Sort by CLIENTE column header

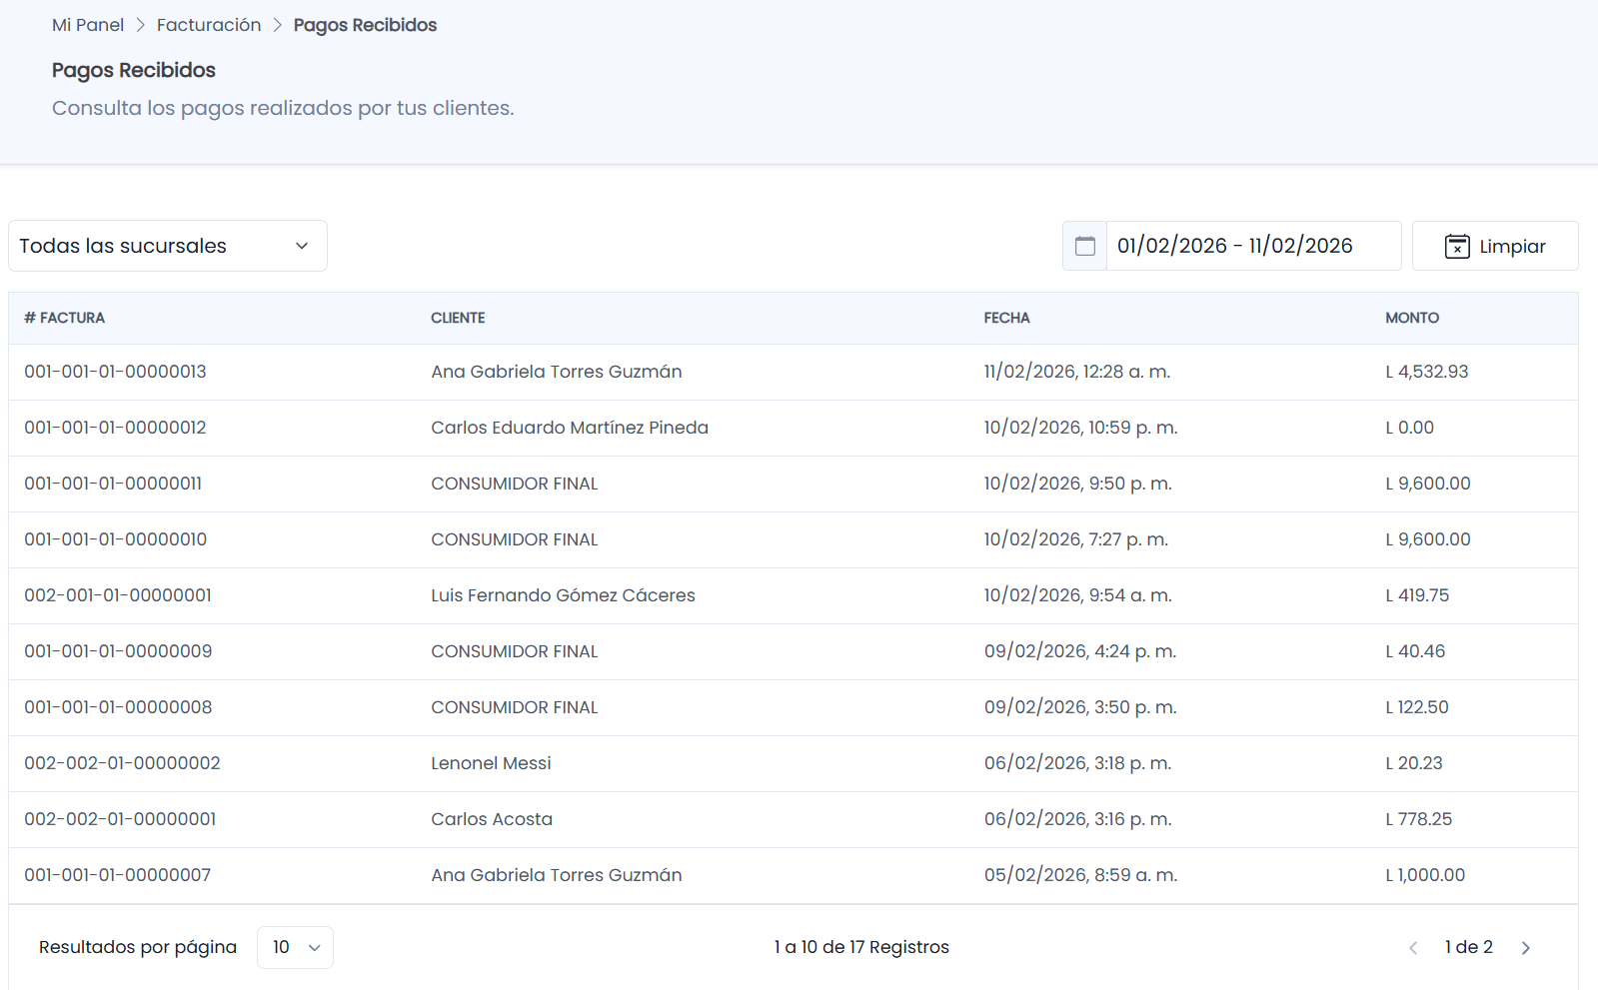click(458, 318)
